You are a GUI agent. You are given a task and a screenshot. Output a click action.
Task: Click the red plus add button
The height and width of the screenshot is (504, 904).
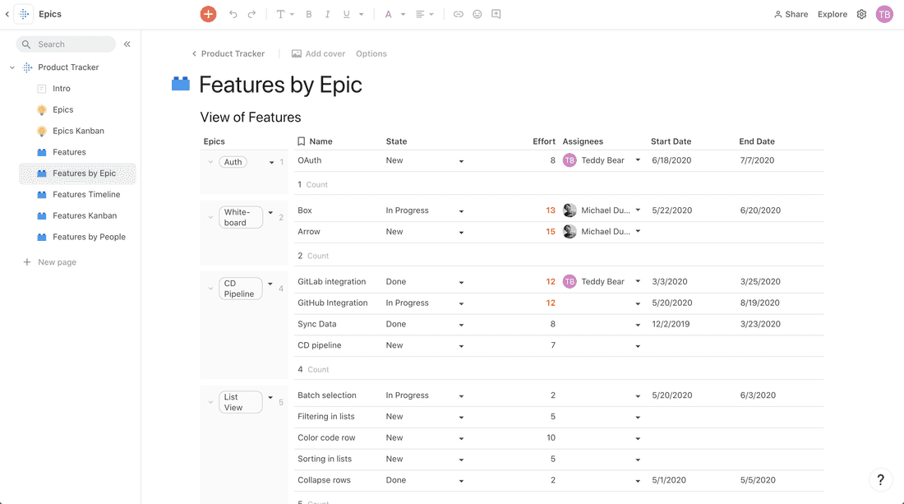(208, 14)
